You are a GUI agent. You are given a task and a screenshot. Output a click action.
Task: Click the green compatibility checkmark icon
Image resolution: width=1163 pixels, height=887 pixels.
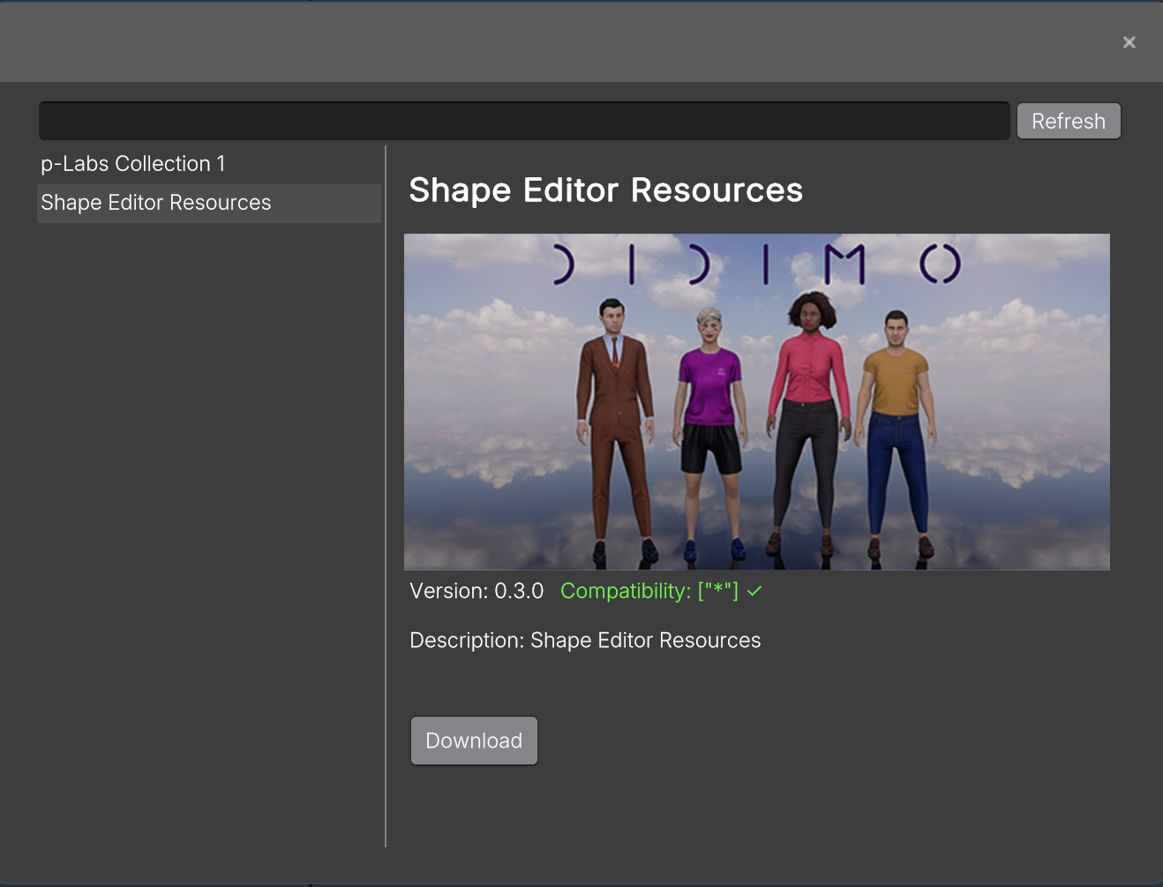(x=754, y=592)
